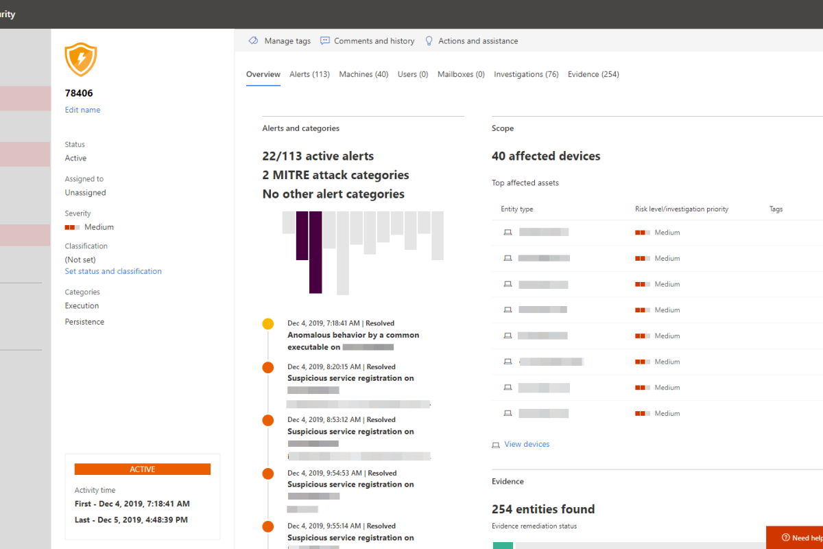Viewport: 823px width, 549px height.
Task: Click the Tags column header
Action: [776, 209]
